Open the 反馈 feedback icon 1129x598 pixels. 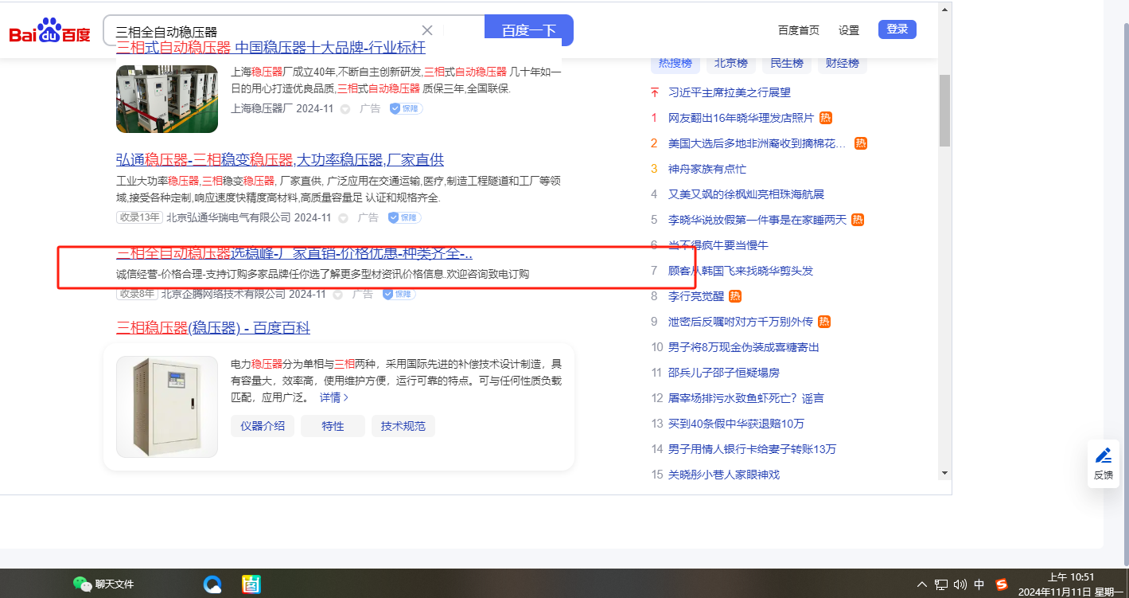[x=1103, y=463]
